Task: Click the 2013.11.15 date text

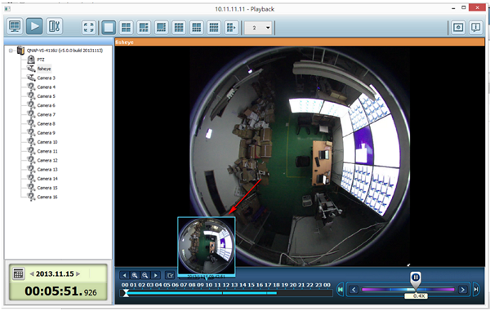Action: (x=55, y=273)
